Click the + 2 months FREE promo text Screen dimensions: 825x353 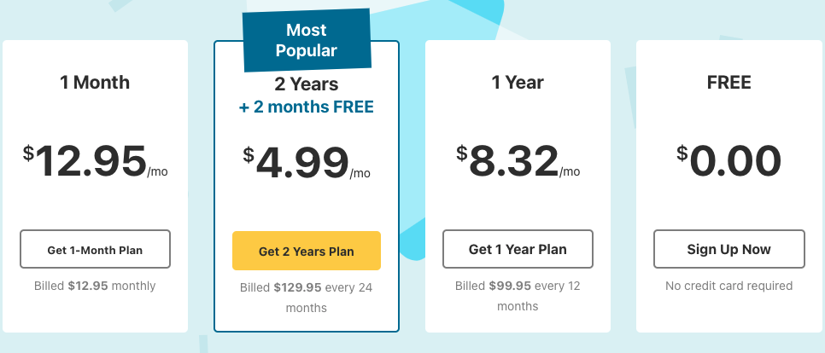[x=307, y=107]
